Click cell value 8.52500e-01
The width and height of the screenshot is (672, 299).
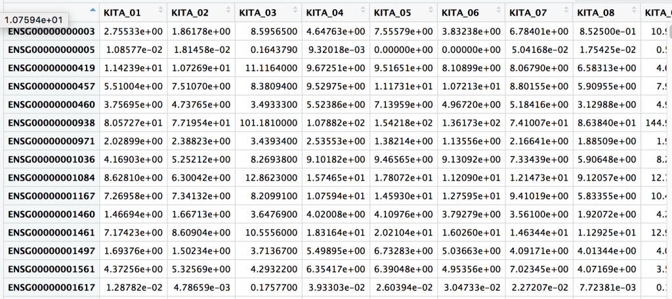point(608,31)
